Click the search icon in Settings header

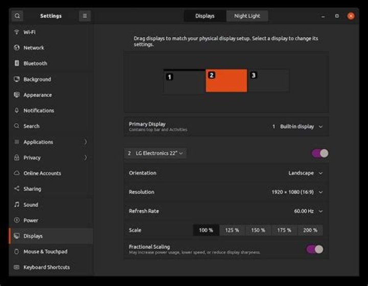[17, 16]
